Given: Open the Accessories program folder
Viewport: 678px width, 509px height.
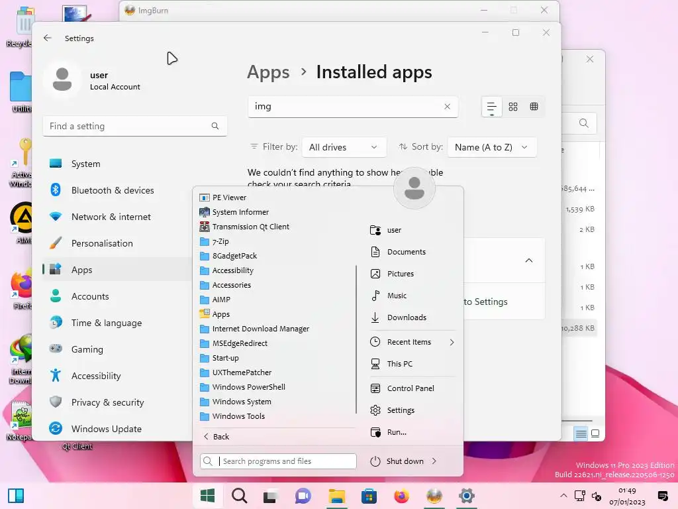Looking at the screenshot, I should [225, 285].
